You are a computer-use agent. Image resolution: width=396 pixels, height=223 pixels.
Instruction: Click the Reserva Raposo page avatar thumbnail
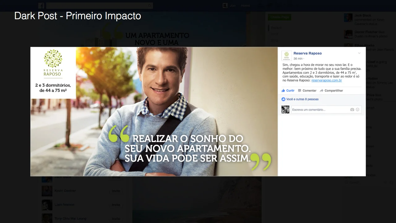(286, 55)
